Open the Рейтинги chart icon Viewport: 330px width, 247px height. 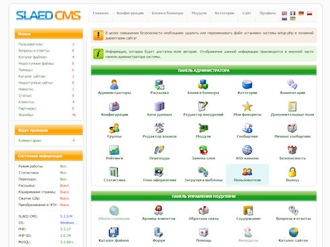pyautogui.click(x=114, y=150)
